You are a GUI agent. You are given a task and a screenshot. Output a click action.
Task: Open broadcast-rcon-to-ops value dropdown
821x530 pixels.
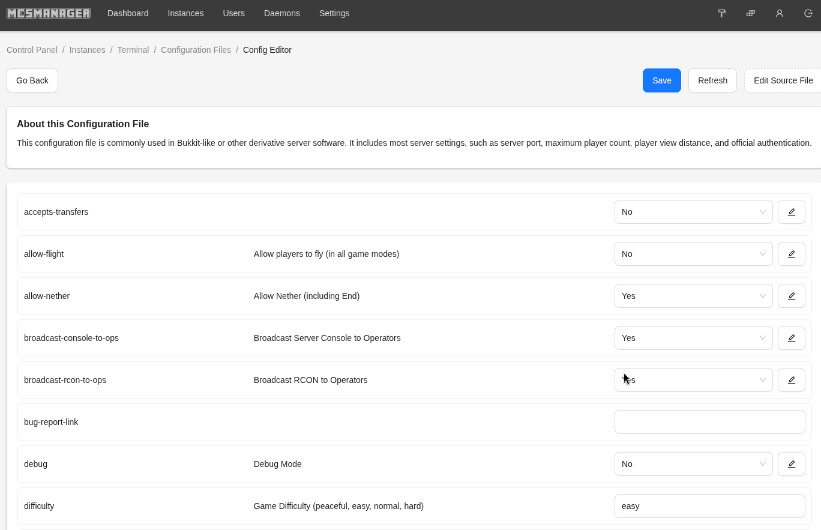[x=694, y=380]
